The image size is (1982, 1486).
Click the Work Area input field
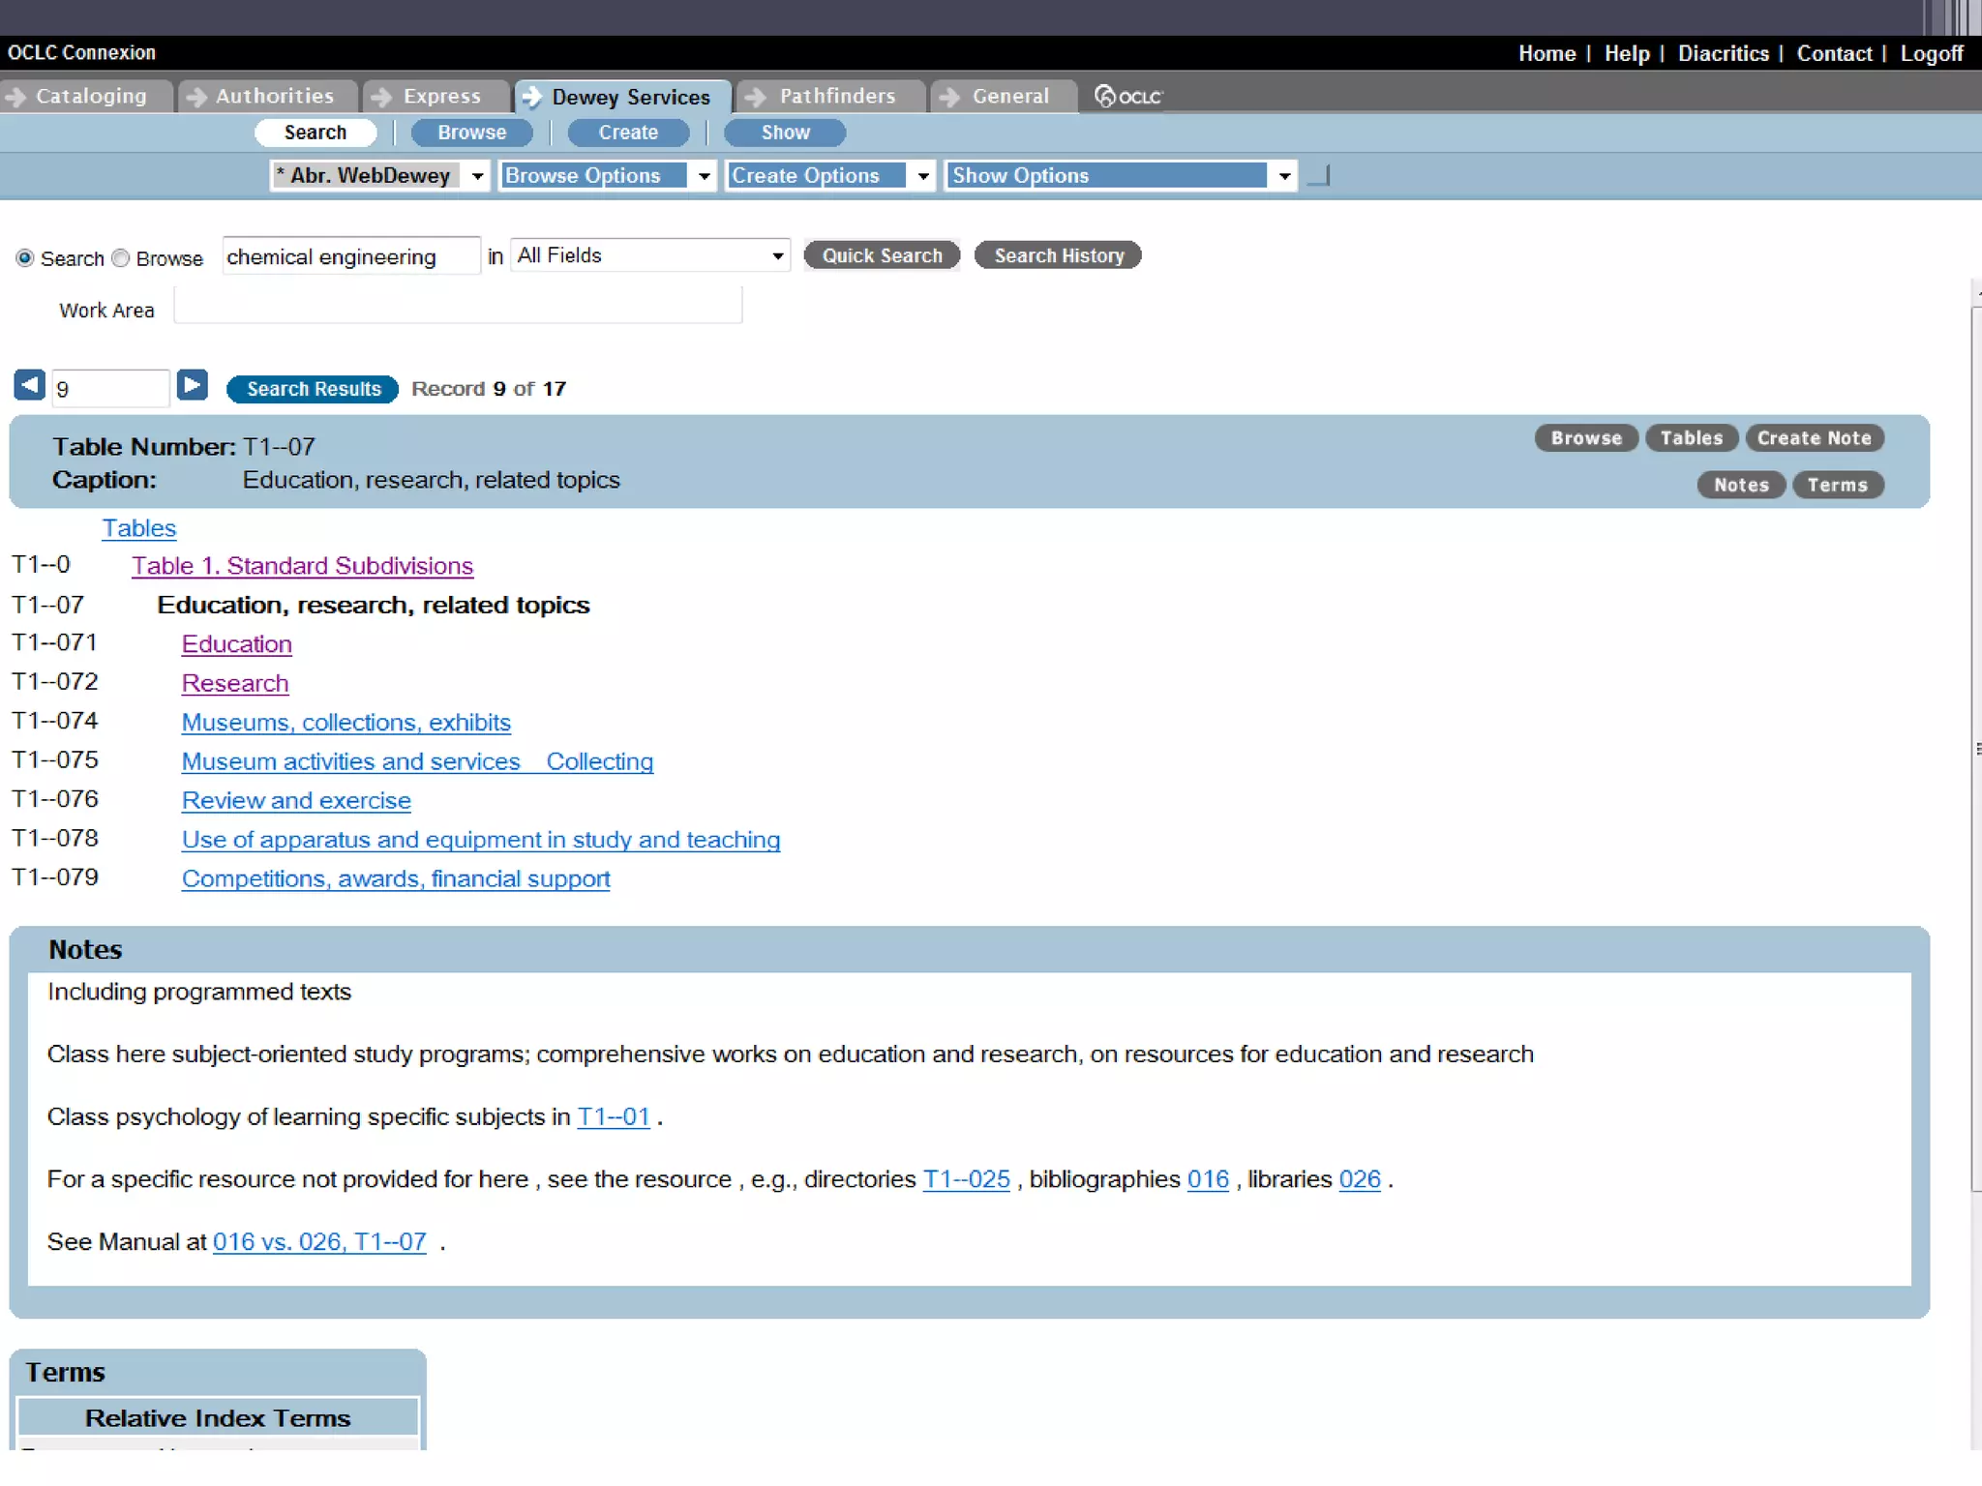click(x=458, y=307)
